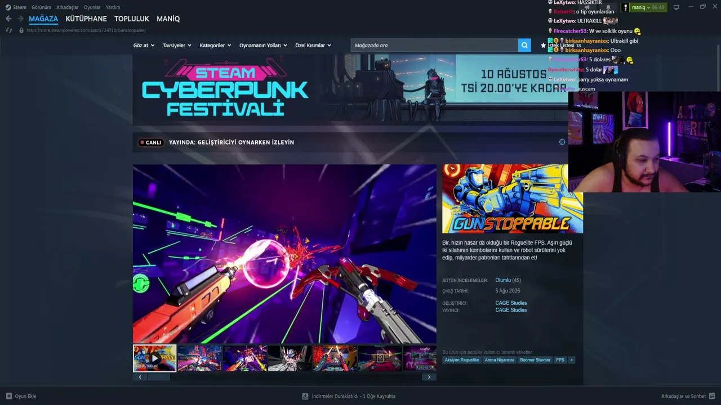The width and height of the screenshot is (721, 405).
Task: Click the Olumlu reviews link
Action: (x=503, y=280)
